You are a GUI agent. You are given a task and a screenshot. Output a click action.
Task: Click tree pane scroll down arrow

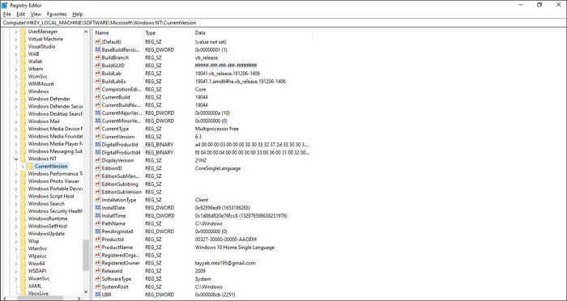[86, 291]
